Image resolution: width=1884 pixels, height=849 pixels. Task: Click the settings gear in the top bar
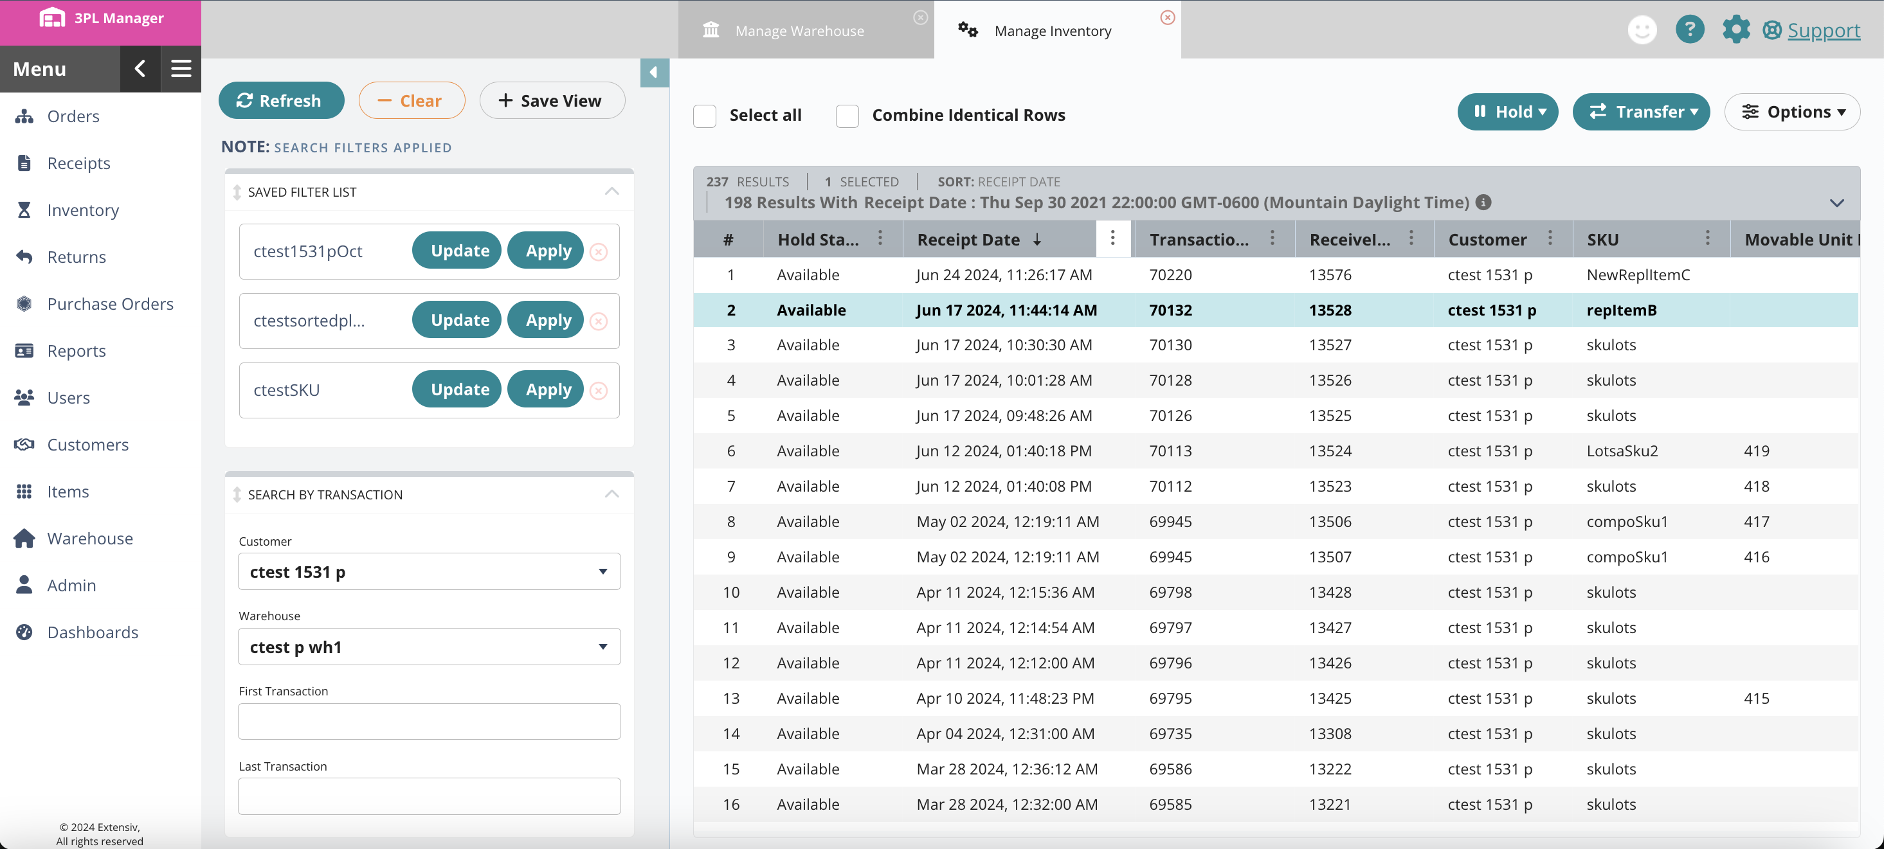point(1736,30)
